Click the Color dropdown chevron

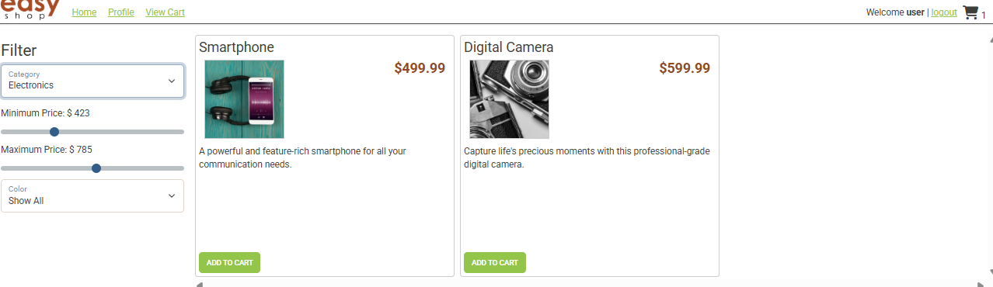[172, 195]
